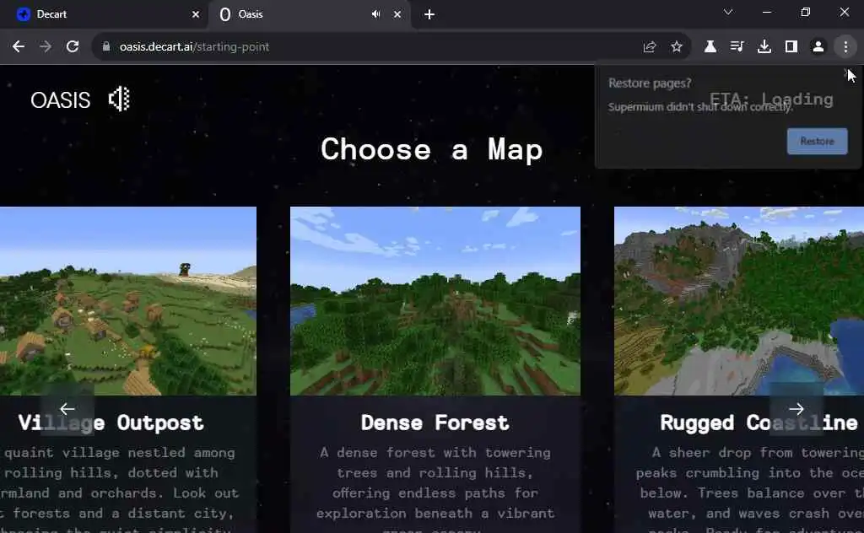Screen dimensions: 864x533
Task: Bookmark this page with the star
Action: point(677,46)
